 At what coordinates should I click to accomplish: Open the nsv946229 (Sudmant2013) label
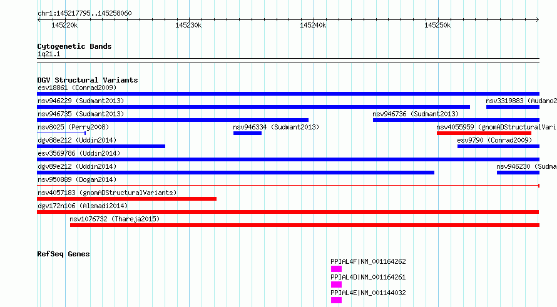pos(81,101)
